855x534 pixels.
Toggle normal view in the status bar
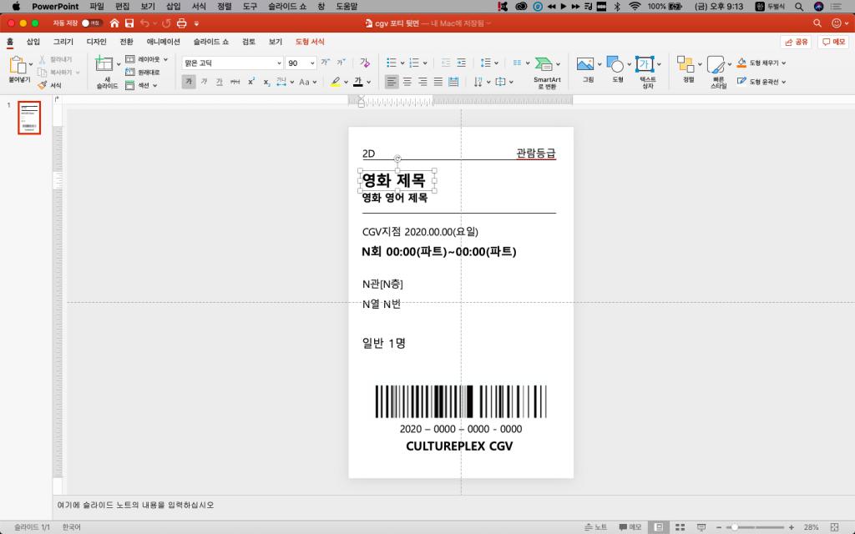point(659,527)
